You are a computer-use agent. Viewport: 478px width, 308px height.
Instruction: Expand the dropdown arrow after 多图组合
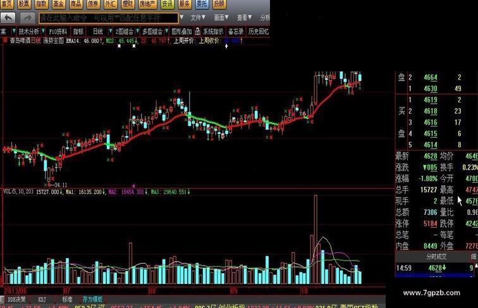tap(166, 31)
